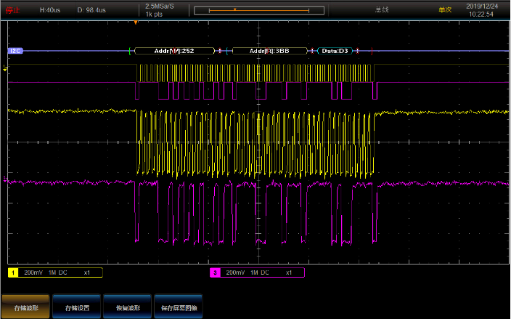Click the Data:D3 decoded packet

(x=335, y=51)
